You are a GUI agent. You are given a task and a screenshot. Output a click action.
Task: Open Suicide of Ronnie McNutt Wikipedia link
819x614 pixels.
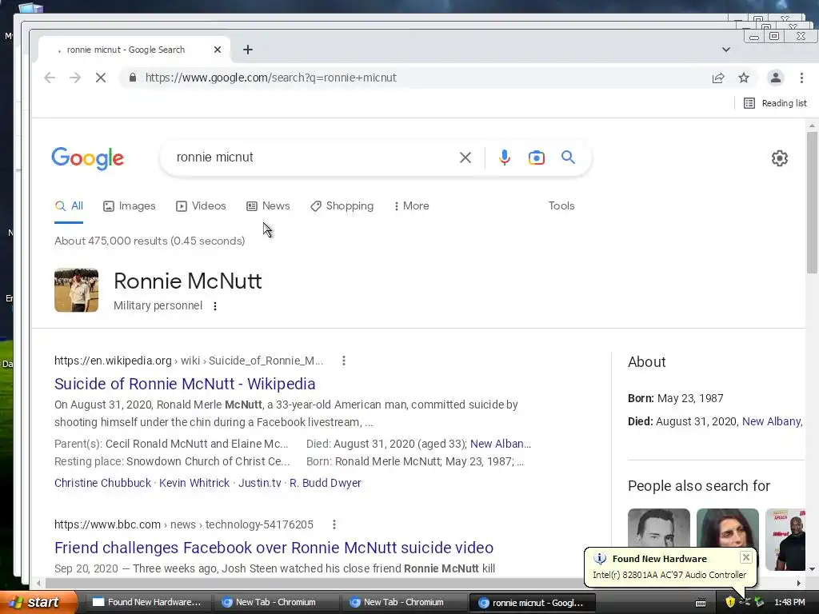pyautogui.click(x=185, y=384)
